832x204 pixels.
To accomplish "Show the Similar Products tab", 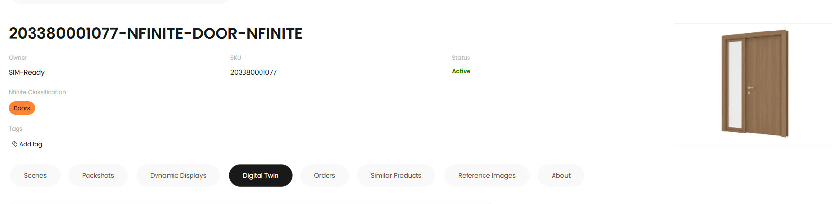I will coord(396,175).
